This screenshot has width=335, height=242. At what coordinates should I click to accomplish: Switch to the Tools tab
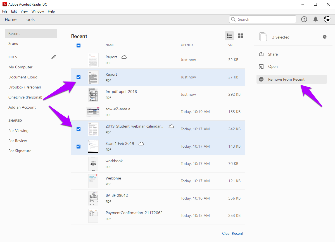pyautogui.click(x=30, y=20)
